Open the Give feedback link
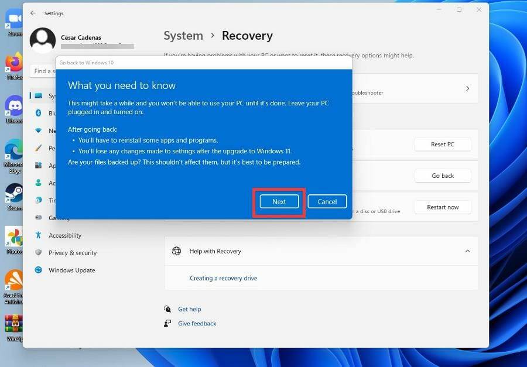This screenshot has height=367, width=527. [x=197, y=324]
